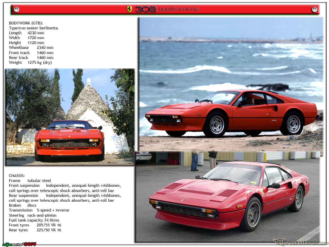Image resolution: width=329 pixels, height=247 pixels.
Task: Select the 'BODYWORK (GTB):' heading
Action: click(26, 23)
